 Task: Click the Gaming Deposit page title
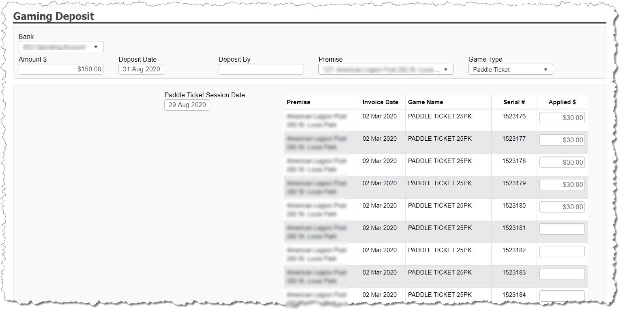coord(54,17)
